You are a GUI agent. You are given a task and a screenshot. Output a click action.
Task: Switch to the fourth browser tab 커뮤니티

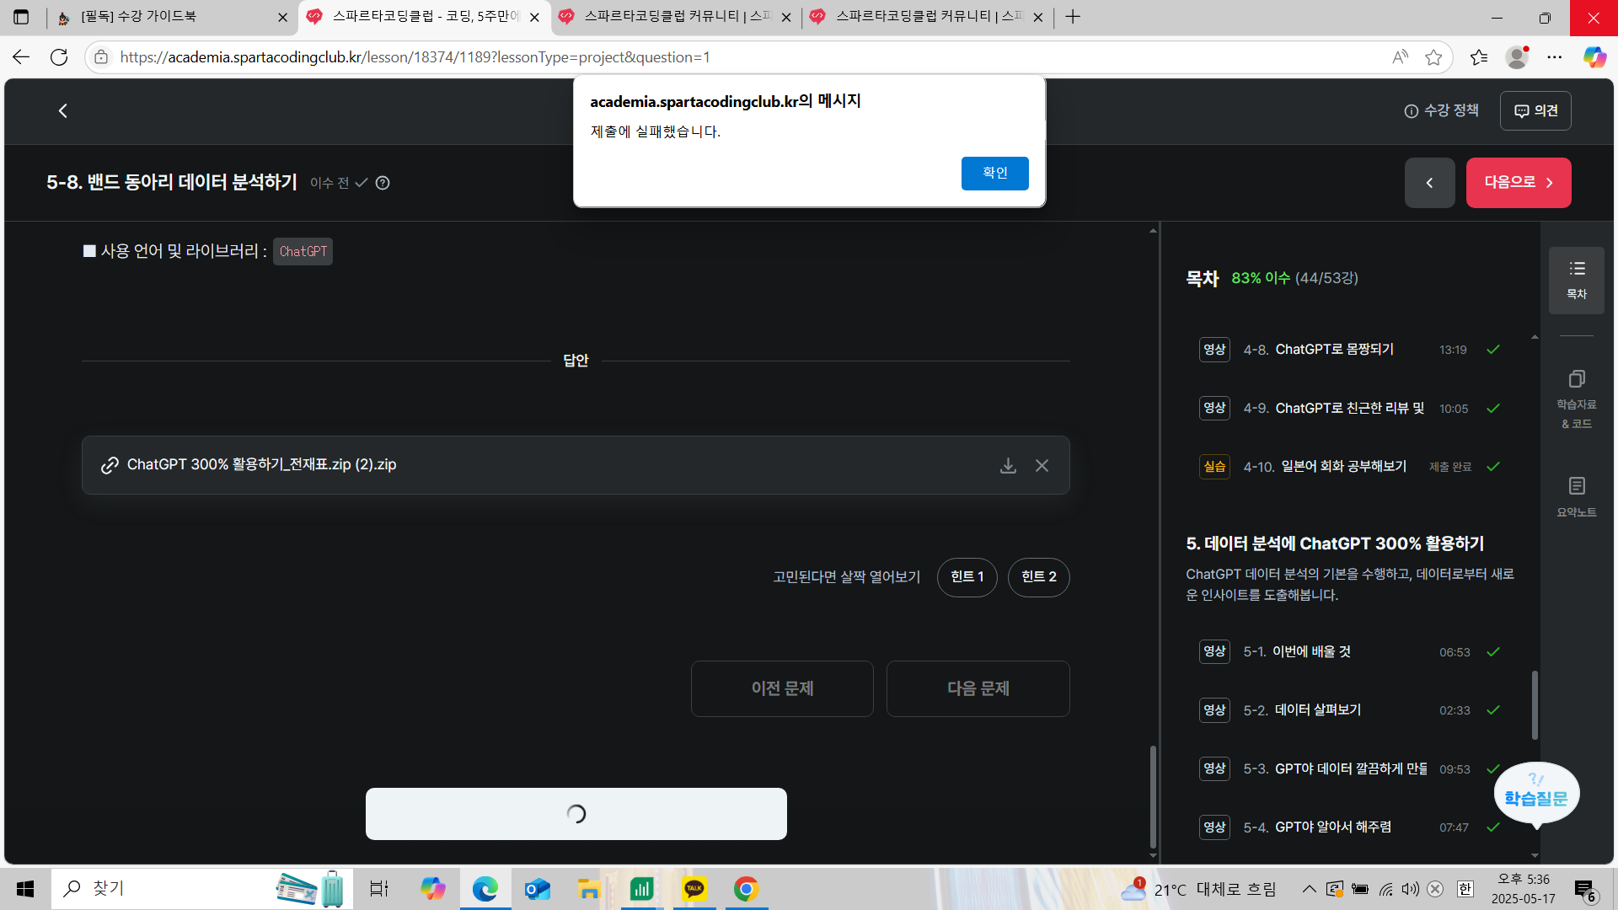click(x=927, y=17)
